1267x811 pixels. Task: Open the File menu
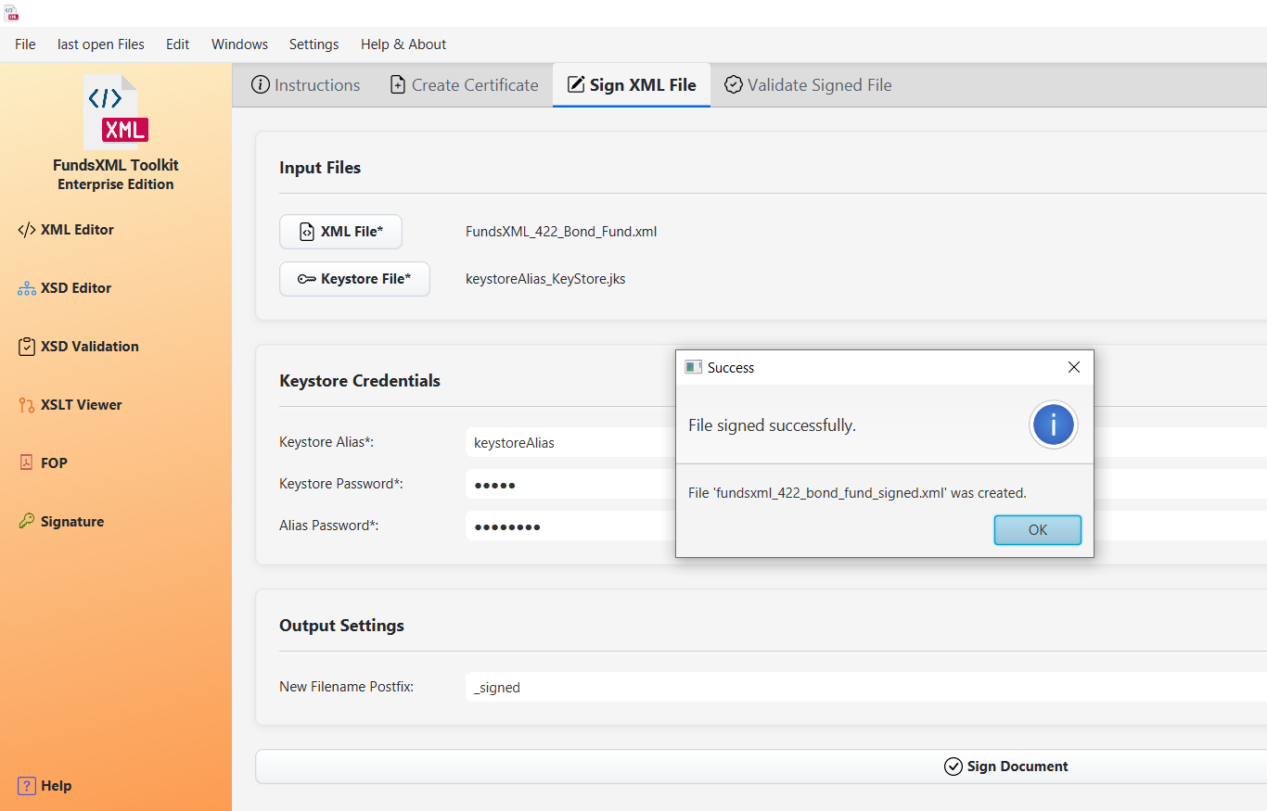coord(25,44)
